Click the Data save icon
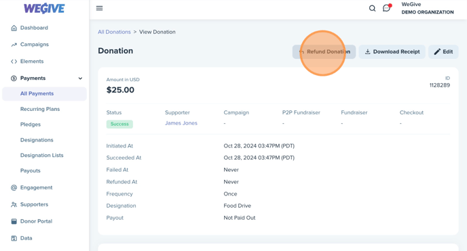 click(x=14, y=238)
